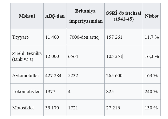Click the 7000-dən artıq cell
This screenshot has width=168, height=119.
[x=84, y=37]
